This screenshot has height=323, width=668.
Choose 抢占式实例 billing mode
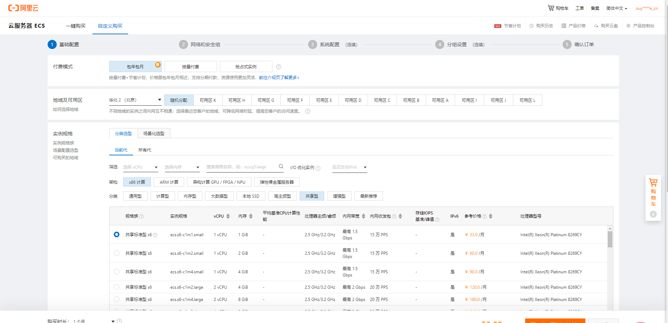(x=246, y=66)
